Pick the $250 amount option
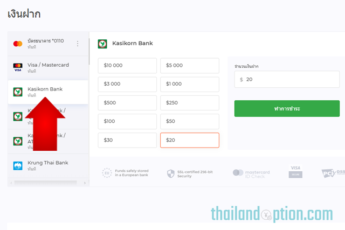The height and width of the screenshot is (230, 345). pyautogui.click(x=190, y=103)
